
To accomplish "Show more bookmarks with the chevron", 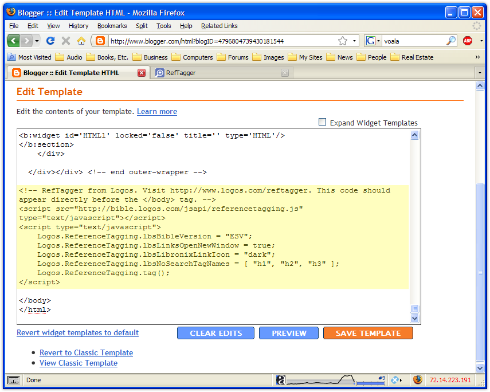I will [x=477, y=57].
